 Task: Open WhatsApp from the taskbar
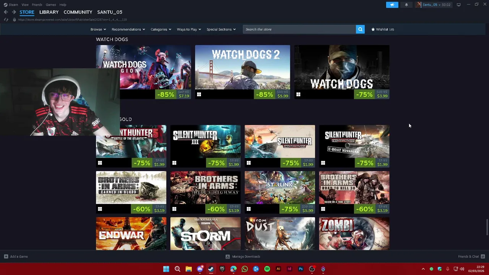tap(244, 269)
